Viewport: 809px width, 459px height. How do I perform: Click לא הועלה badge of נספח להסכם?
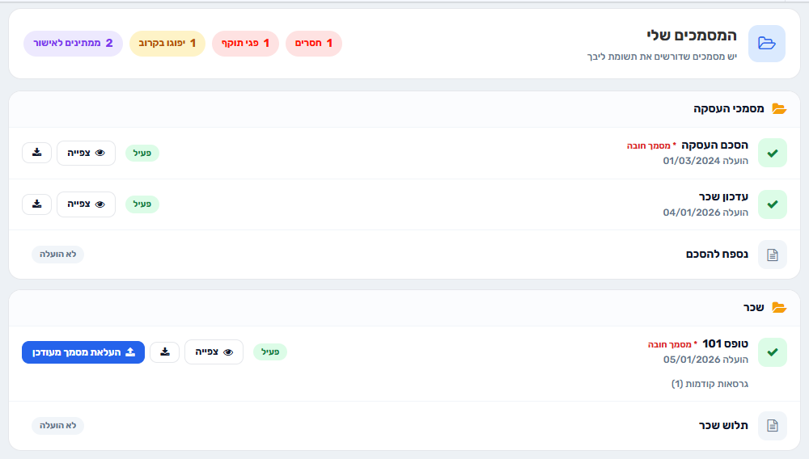pos(57,255)
